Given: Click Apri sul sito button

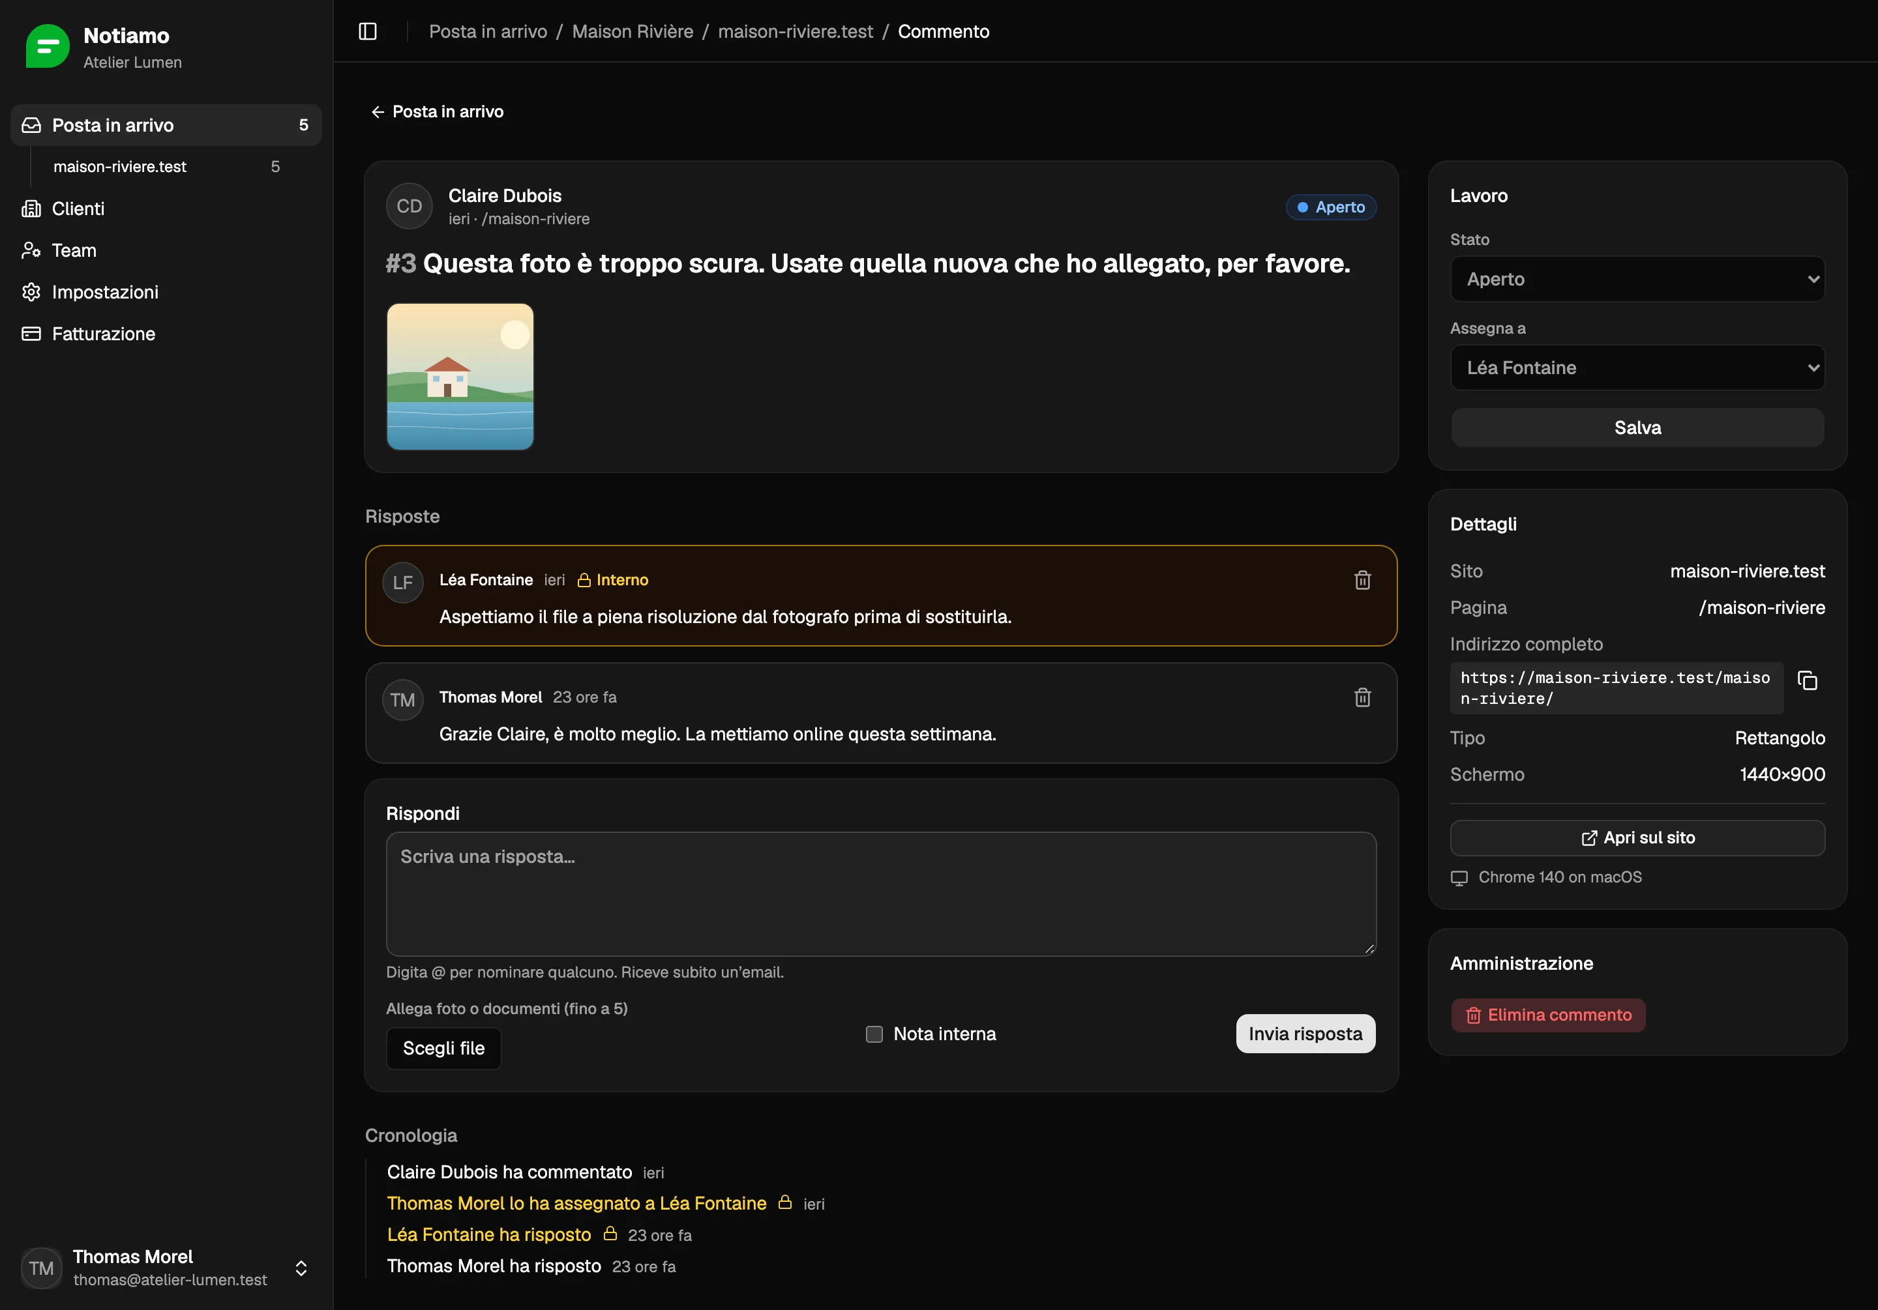Looking at the screenshot, I should [x=1637, y=837].
